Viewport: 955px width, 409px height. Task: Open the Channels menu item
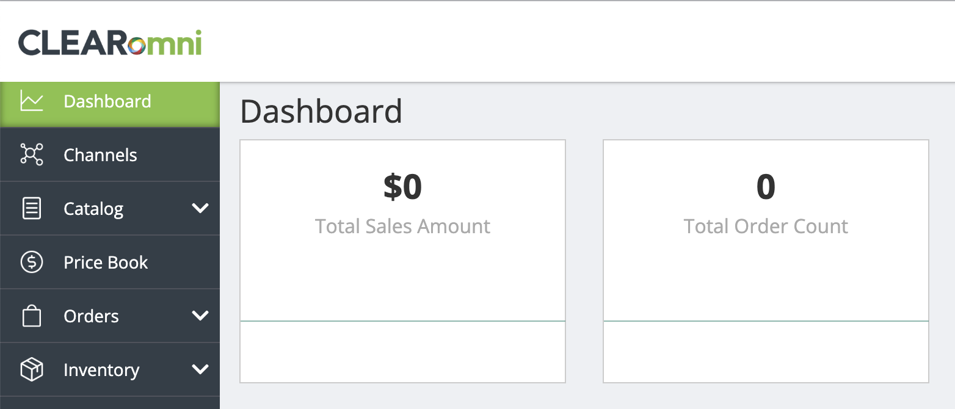(x=110, y=154)
